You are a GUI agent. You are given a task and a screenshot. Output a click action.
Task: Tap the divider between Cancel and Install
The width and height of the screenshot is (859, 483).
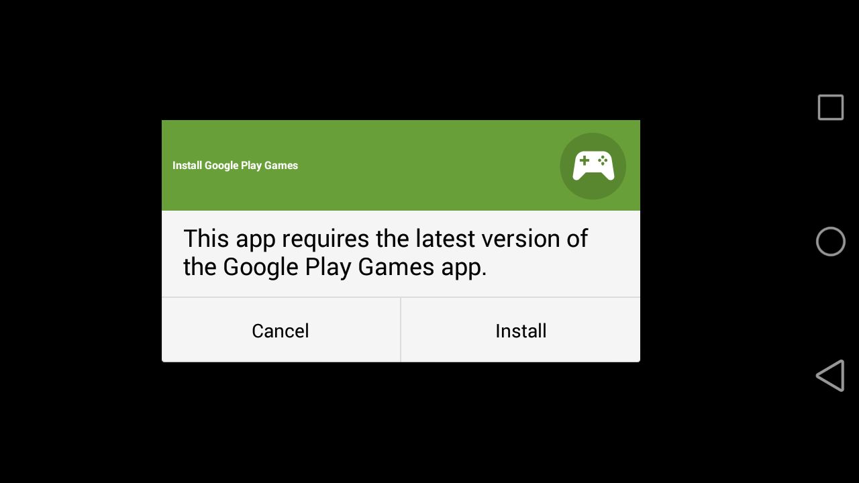pos(401,330)
